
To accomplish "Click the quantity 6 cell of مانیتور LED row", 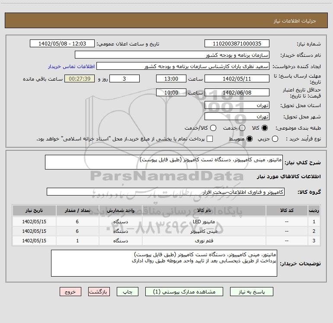I will tap(77, 222).
